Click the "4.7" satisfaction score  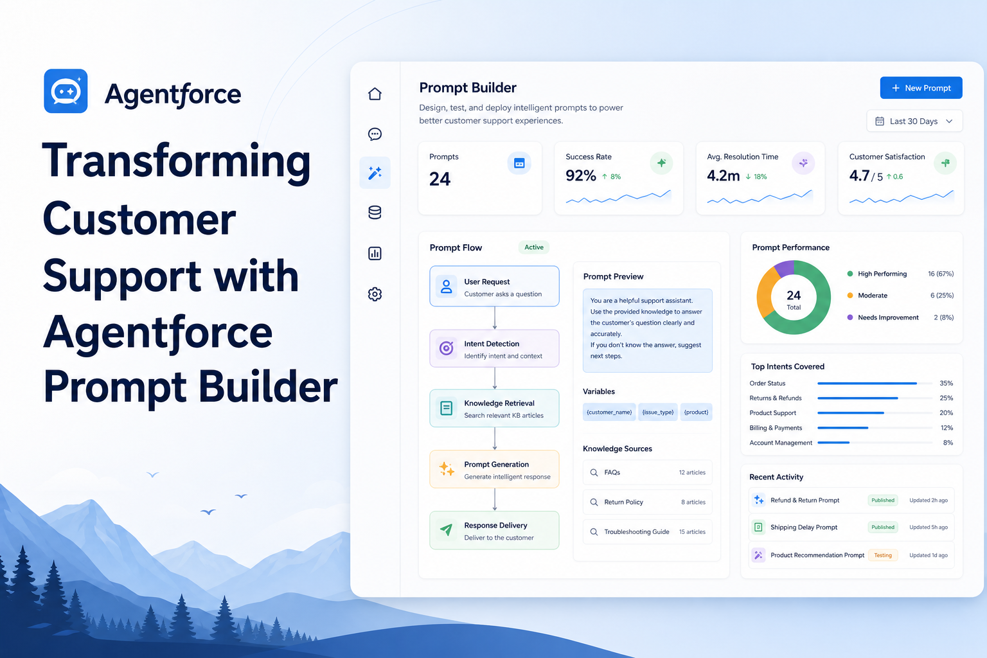coord(859,176)
